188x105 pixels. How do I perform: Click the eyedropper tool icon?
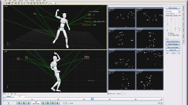(46, 3)
